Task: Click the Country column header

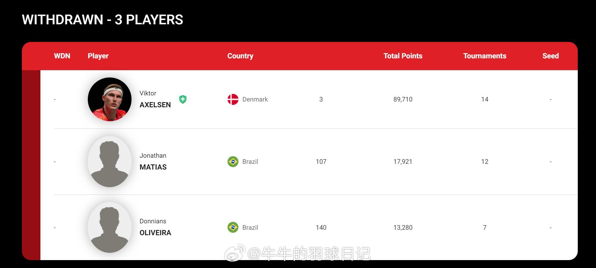Action: (x=240, y=56)
